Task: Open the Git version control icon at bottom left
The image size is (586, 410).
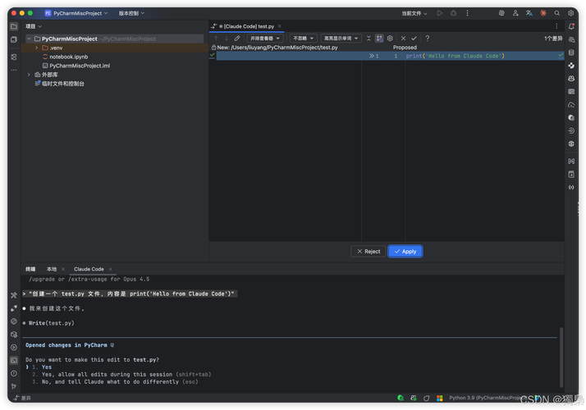Action: [14, 386]
